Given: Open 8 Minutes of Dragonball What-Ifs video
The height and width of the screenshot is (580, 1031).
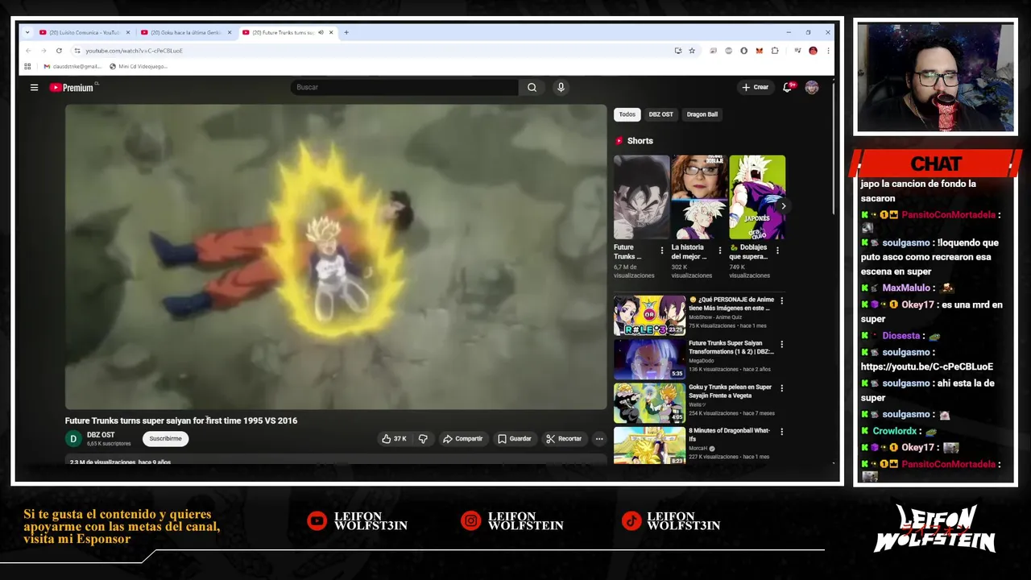Looking at the screenshot, I should (x=649, y=446).
